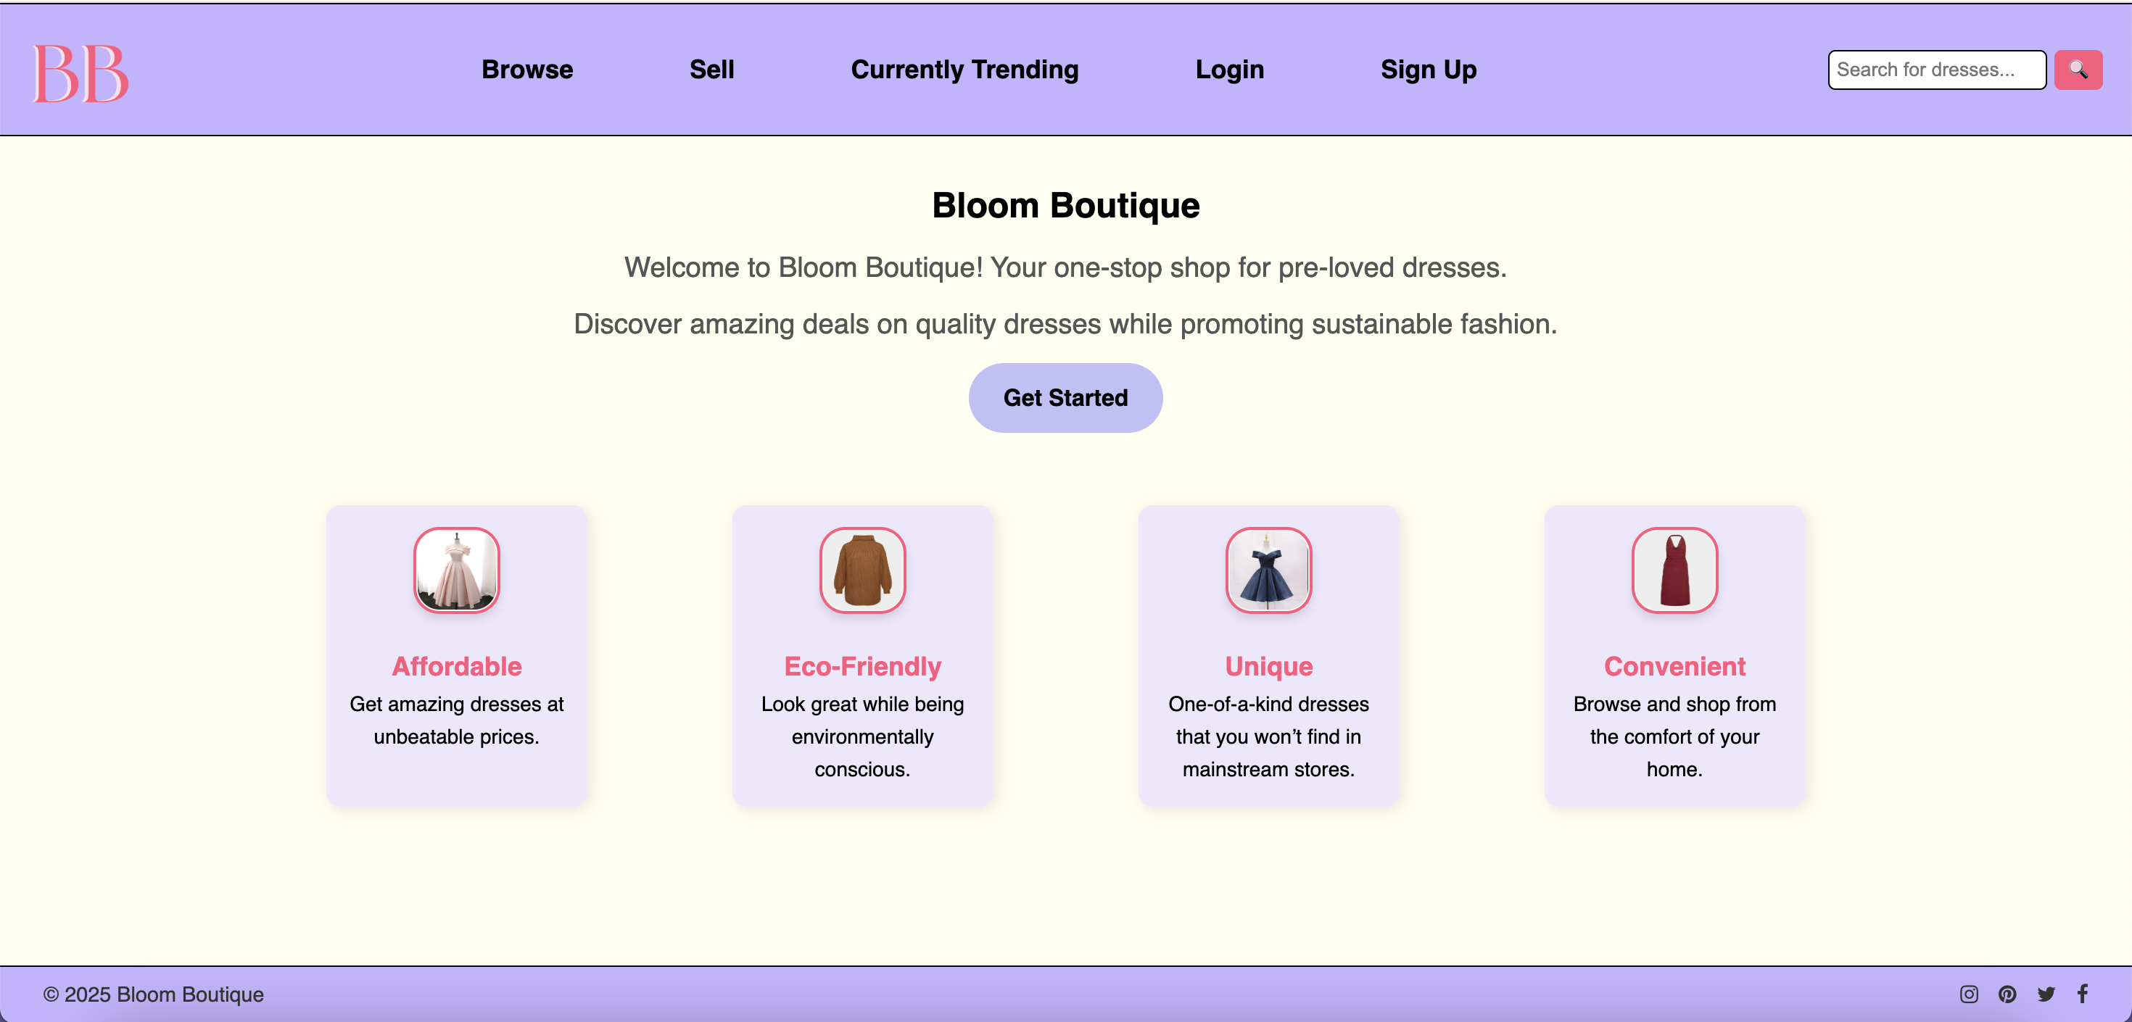
Task: Click the Unique card heading
Action: coord(1269,666)
